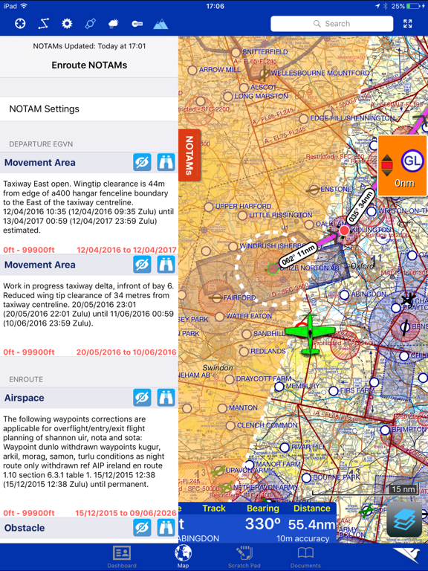Viewport: 428px width, 571px height.
Task: Select the 062° 11nm leg label
Action: coord(298,255)
